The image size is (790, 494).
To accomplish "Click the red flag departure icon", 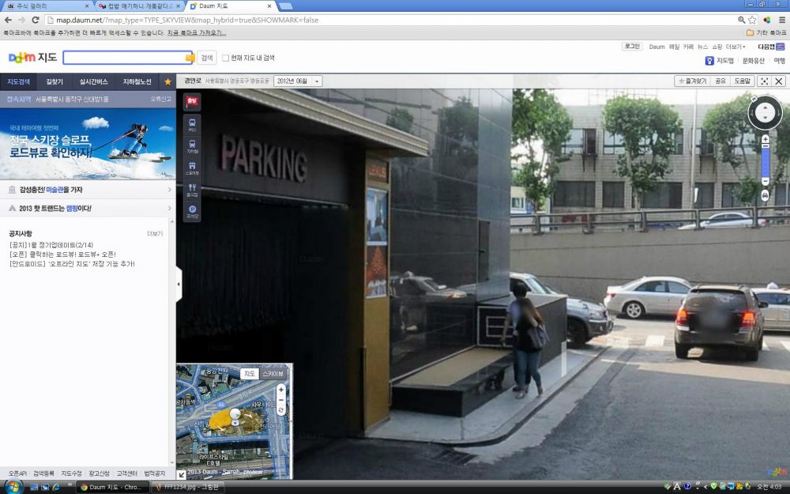I will click(192, 101).
